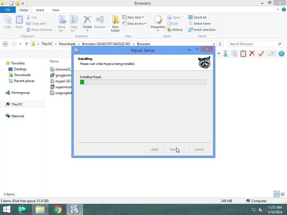
Task: Select the chrome32 file in list
Action: [61, 69]
